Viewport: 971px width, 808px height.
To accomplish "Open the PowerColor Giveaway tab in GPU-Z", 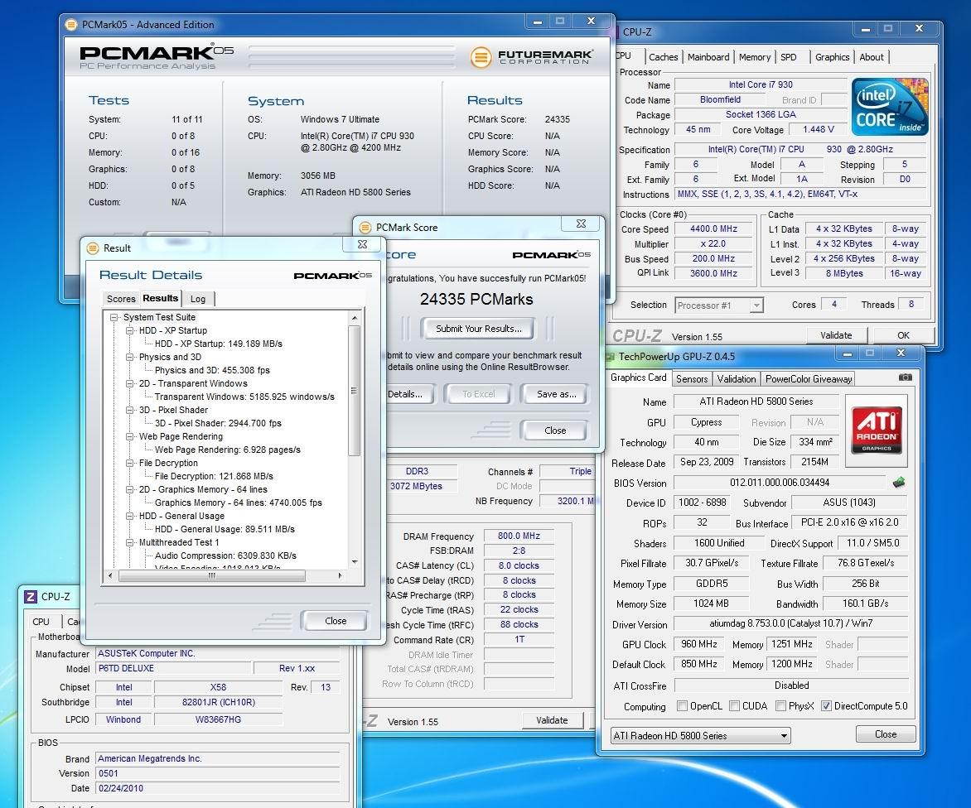I will [x=808, y=378].
